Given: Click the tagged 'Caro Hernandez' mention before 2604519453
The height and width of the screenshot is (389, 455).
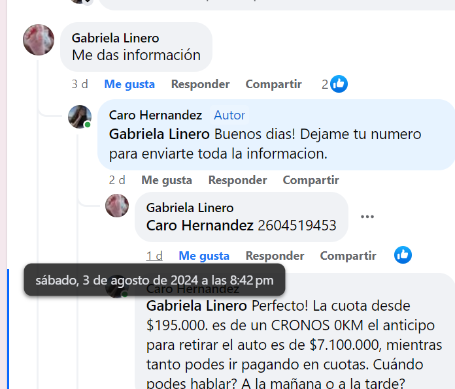Looking at the screenshot, I should point(200,225).
